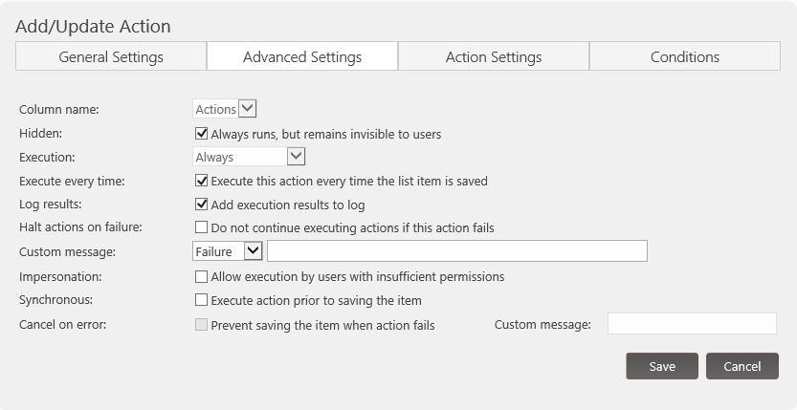Click the Prevent saving item checkbox
This screenshot has width=797, height=410.
tap(201, 325)
